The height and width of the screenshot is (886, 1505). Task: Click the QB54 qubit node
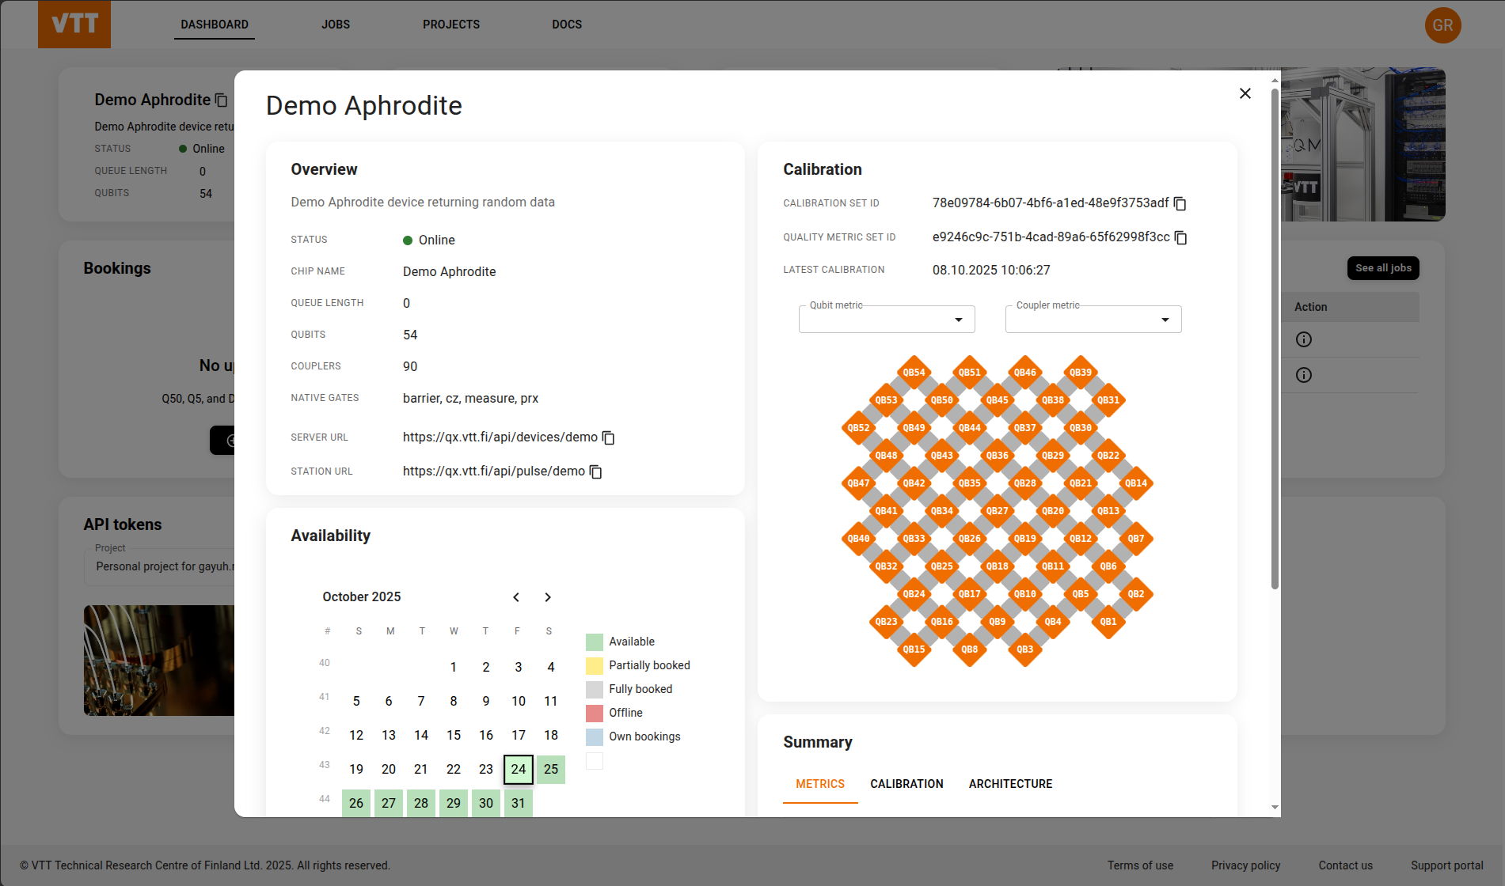pyautogui.click(x=914, y=373)
